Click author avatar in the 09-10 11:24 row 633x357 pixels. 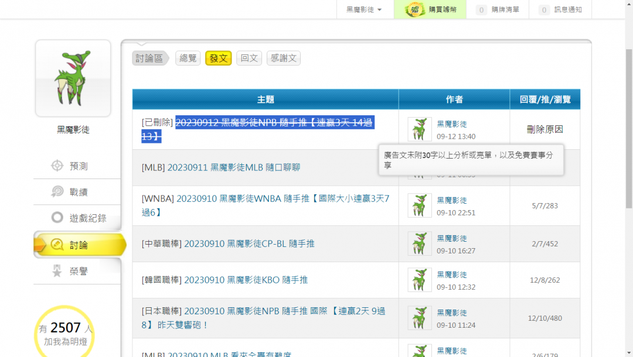tap(420, 318)
